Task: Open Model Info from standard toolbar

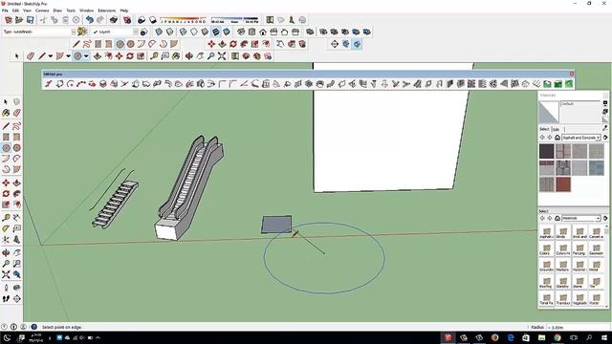Action: pos(127,20)
